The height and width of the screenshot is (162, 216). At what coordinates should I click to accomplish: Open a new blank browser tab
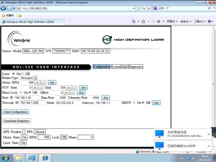click(67, 22)
